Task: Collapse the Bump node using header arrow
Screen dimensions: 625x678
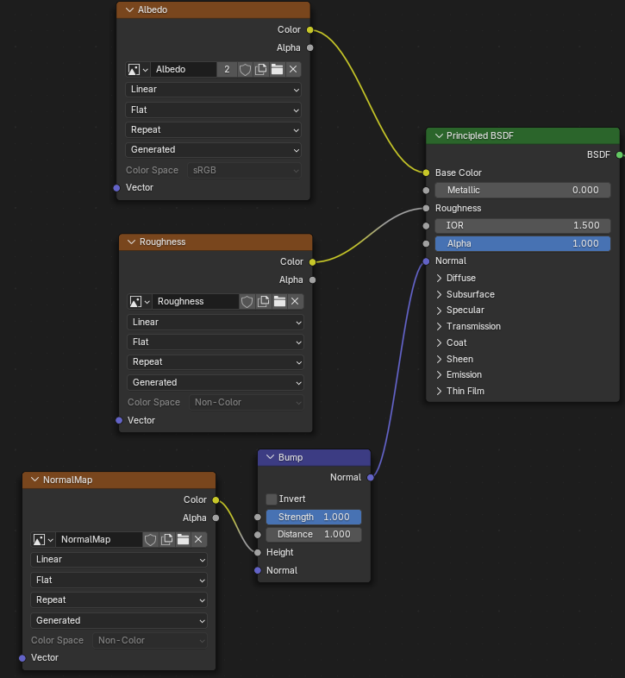Action: click(x=270, y=457)
